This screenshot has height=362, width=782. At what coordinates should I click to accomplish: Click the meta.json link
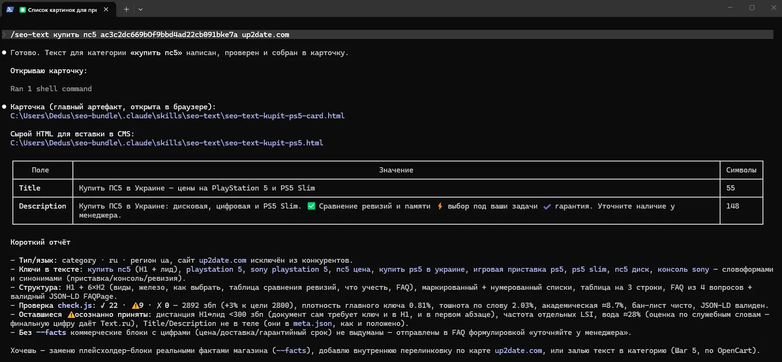pyautogui.click(x=312, y=324)
